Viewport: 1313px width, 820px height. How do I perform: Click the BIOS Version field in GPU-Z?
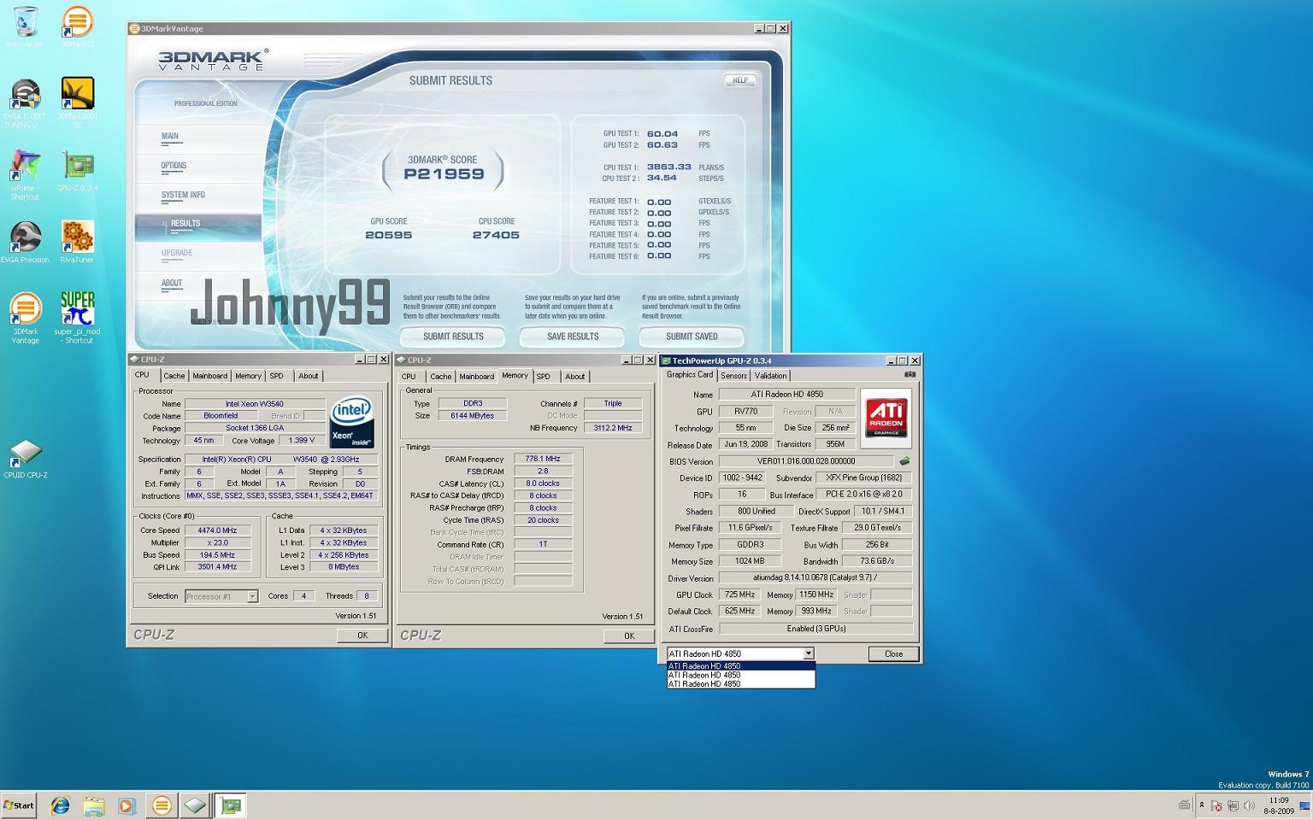[x=807, y=461]
